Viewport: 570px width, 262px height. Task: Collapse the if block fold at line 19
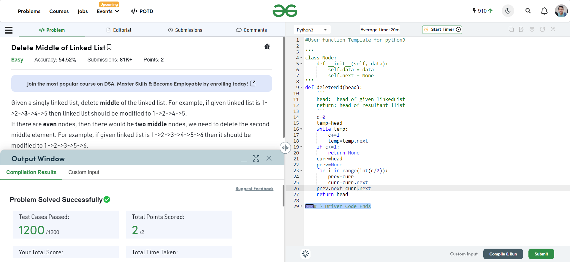(x=301, y=147)
